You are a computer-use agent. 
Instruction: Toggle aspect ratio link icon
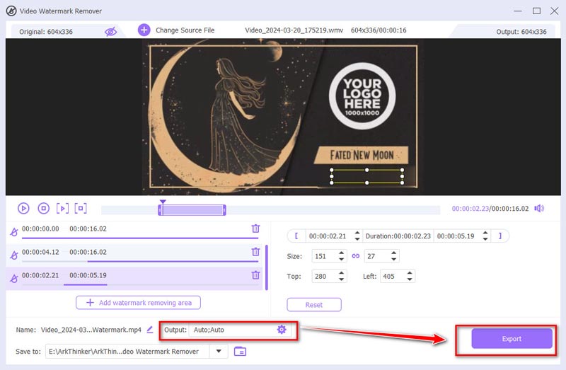tap(356, 256)
